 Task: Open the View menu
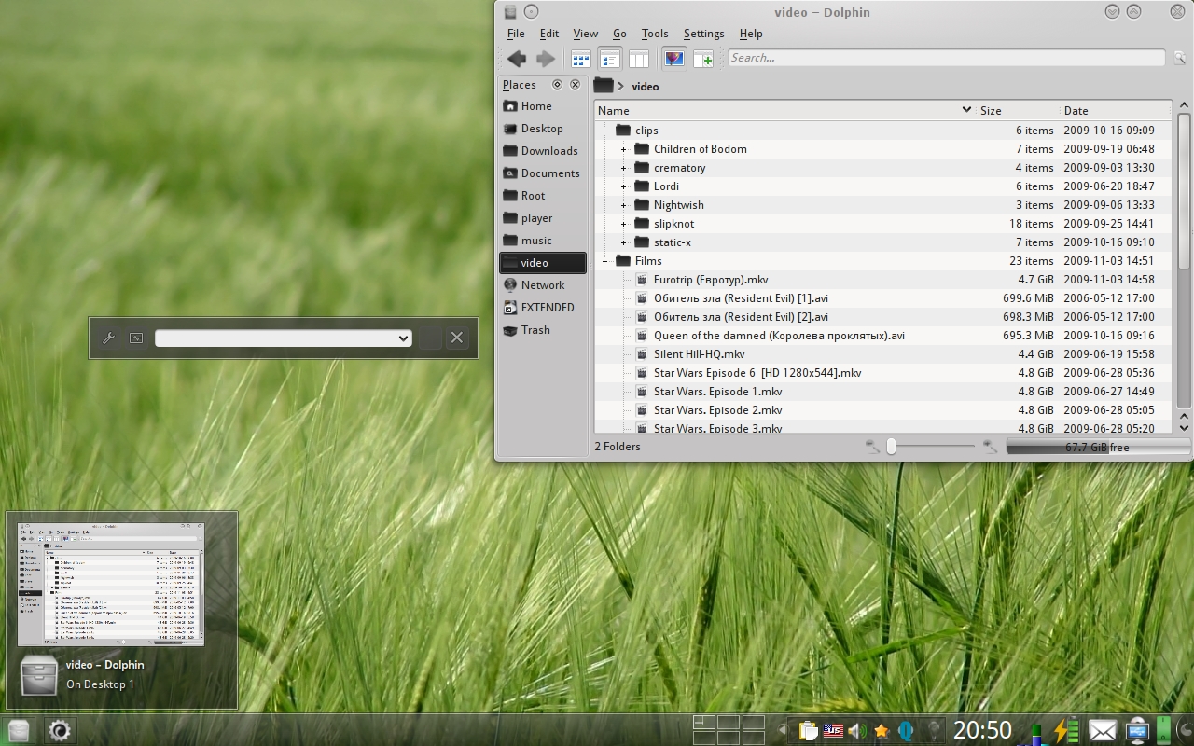(586, 34)
